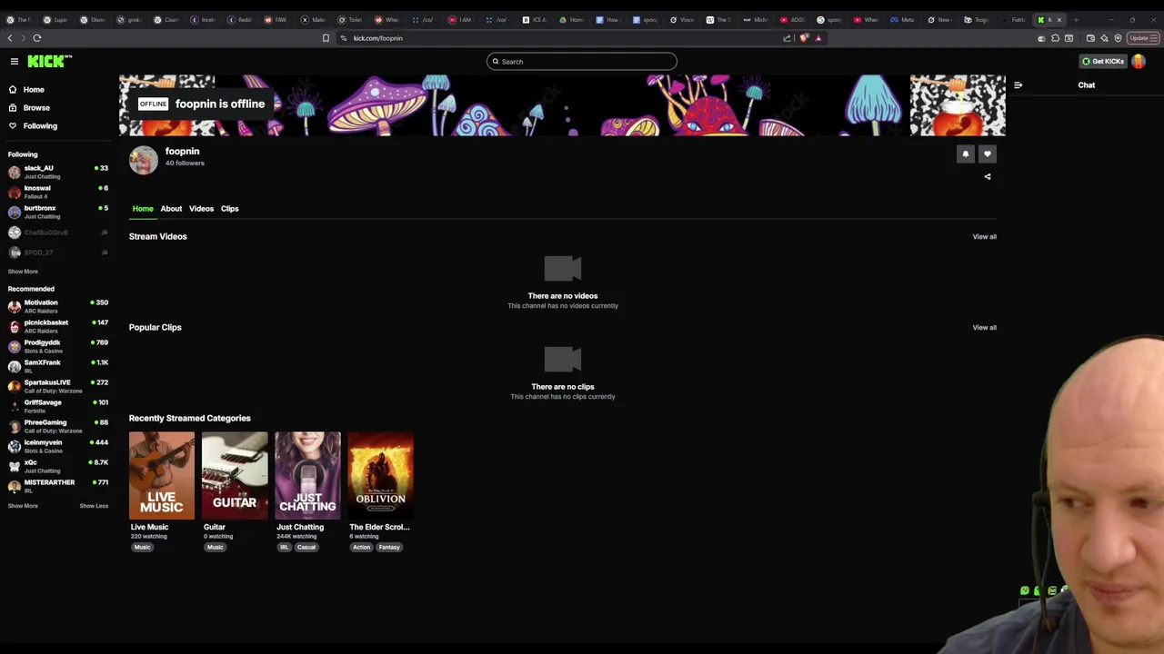This screenshot has height=654, width=1164.
Task: Open ChefBuGGruB offline channel
Action: tap(57, 233)
